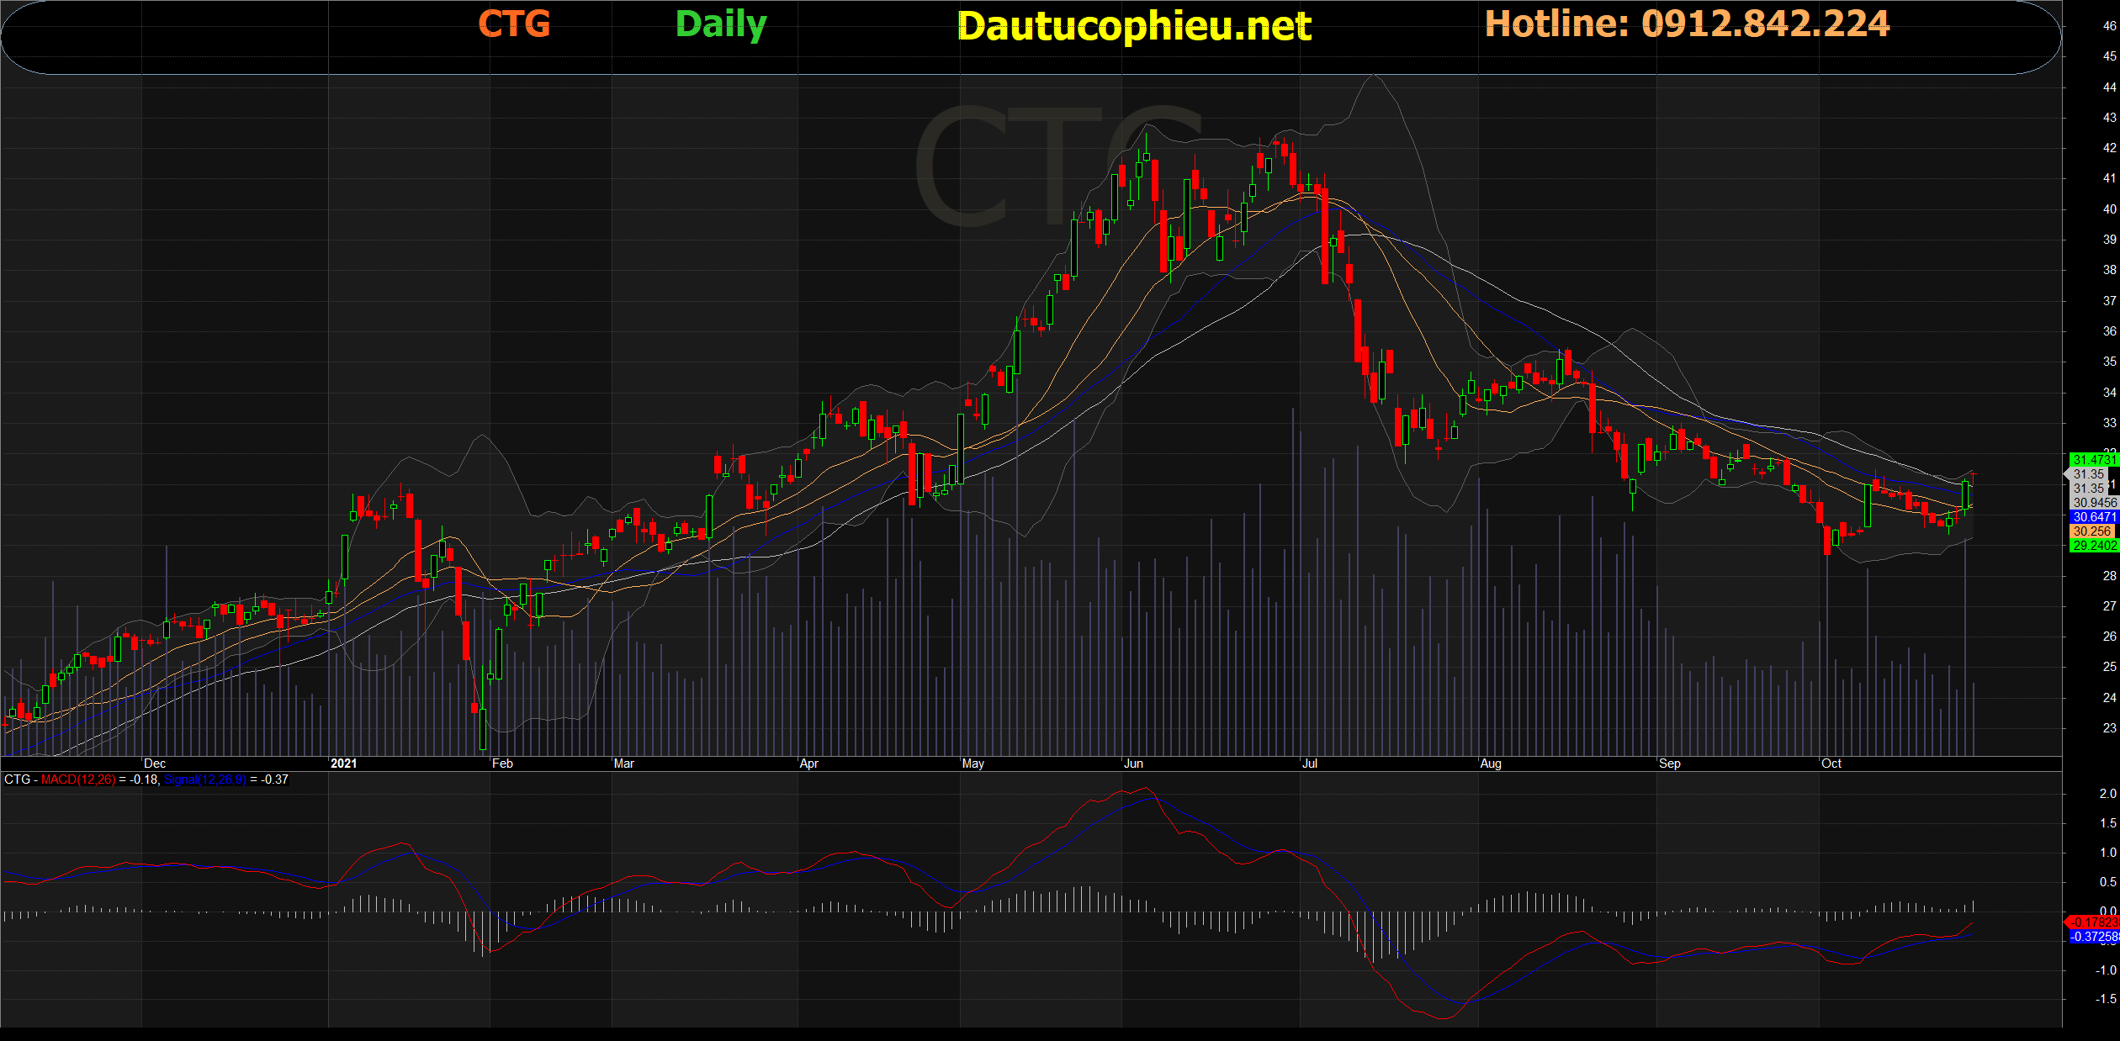Click the green Daily timeframe label
Screen dimensions: 2120x1041
pyautogui.click(x=721, y=24)
